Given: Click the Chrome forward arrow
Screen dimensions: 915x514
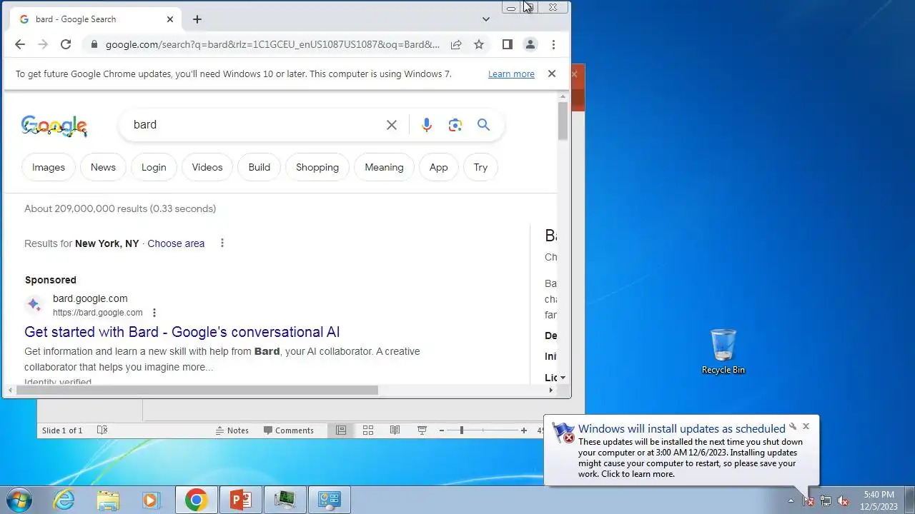Looking at the screenshot, I should (x=43, y=44).
